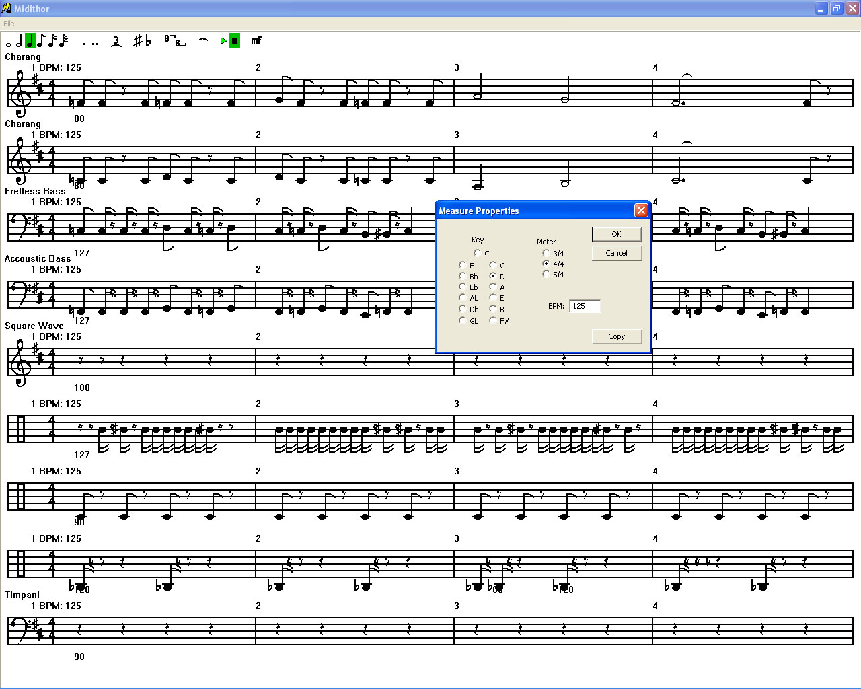Restore down the Midithor window
This screenshot has width=861, height=689.
click(x=836, y=9)
